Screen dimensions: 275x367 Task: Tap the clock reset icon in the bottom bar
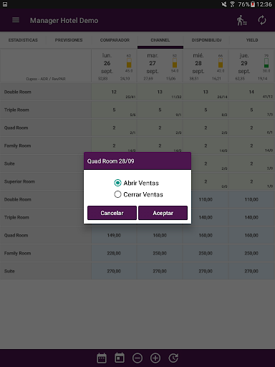point(173,358)
